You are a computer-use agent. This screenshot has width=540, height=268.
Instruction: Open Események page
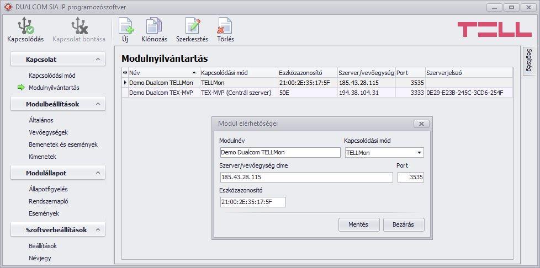point(44,213)
